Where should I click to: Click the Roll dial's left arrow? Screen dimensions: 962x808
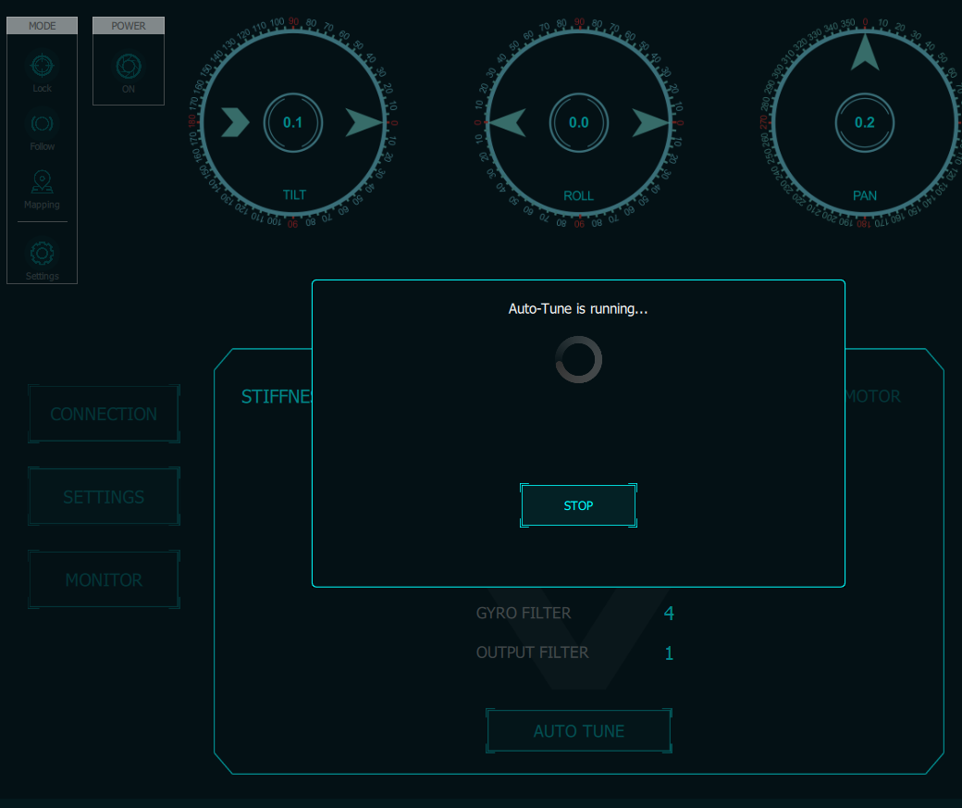point(507,122)
